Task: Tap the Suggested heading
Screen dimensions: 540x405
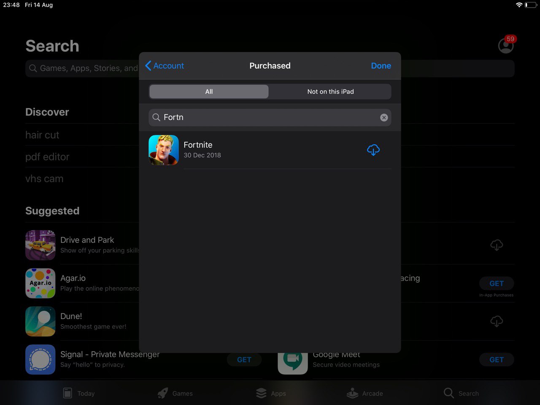Action: point(52,211)
